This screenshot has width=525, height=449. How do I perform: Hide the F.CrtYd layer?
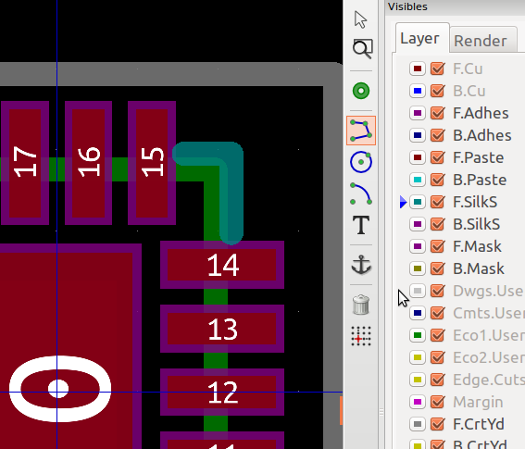coord(437,424)
